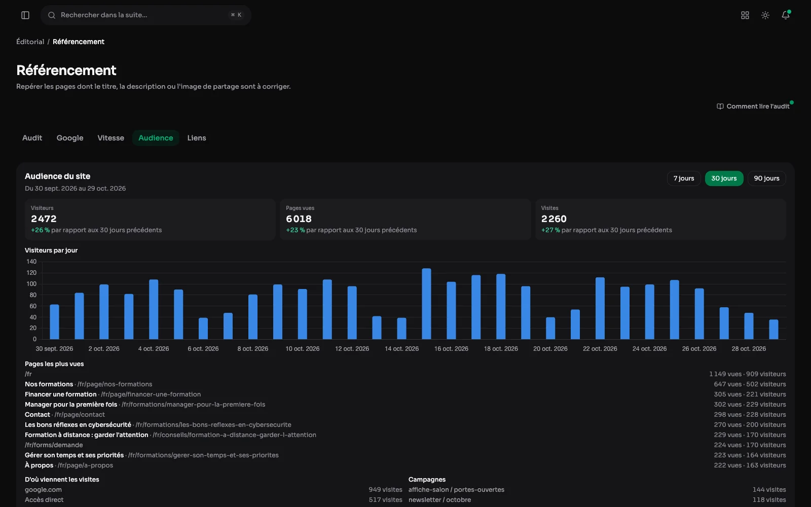Open the À propos page row
Viewport: 811px width, 507px height.
pyautogui.click(x=405, y=465)
